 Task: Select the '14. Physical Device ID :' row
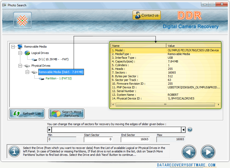166,98
